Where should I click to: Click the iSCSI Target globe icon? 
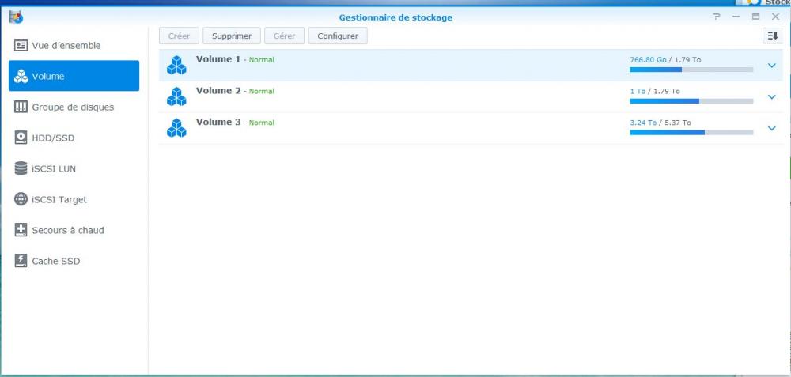21,199
